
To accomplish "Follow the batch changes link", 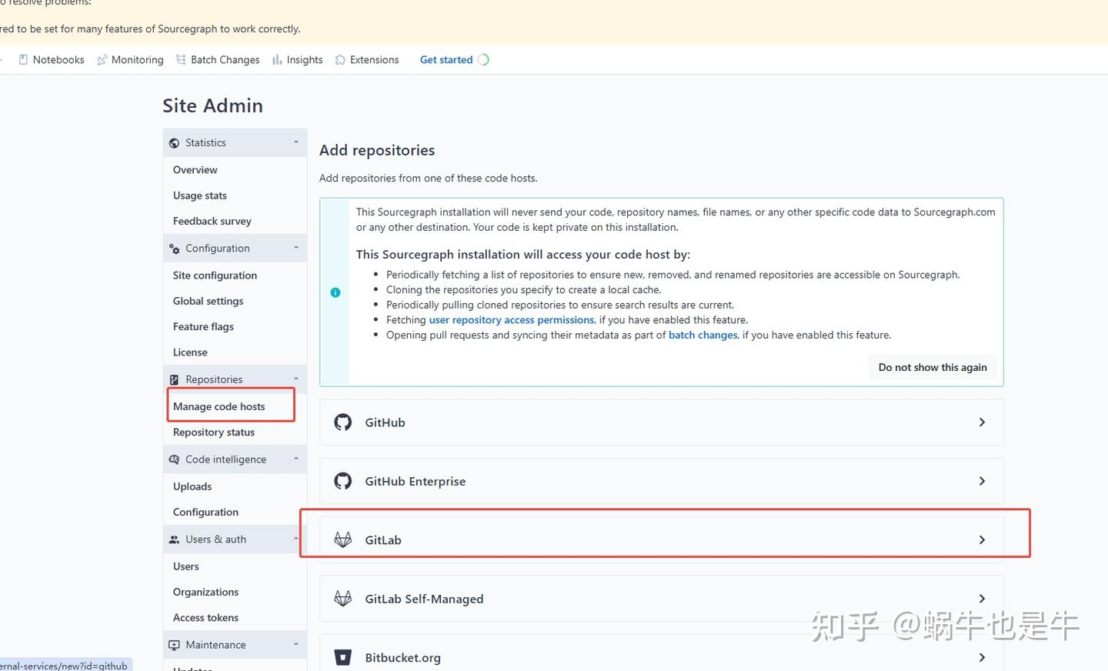I will [703, 335].
